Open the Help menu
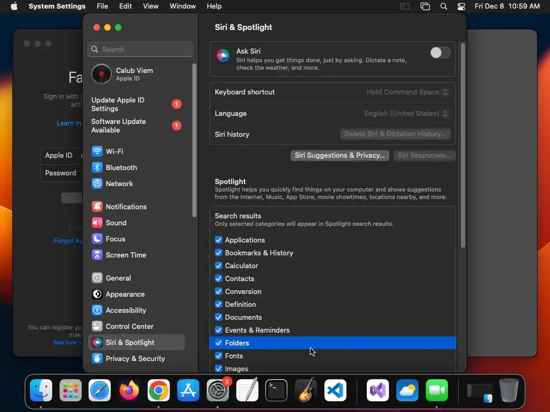This screenshot has height=412, width=550. point(214,6)
